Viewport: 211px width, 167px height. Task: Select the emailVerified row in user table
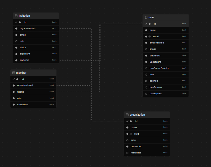click(x=157, y=43)
